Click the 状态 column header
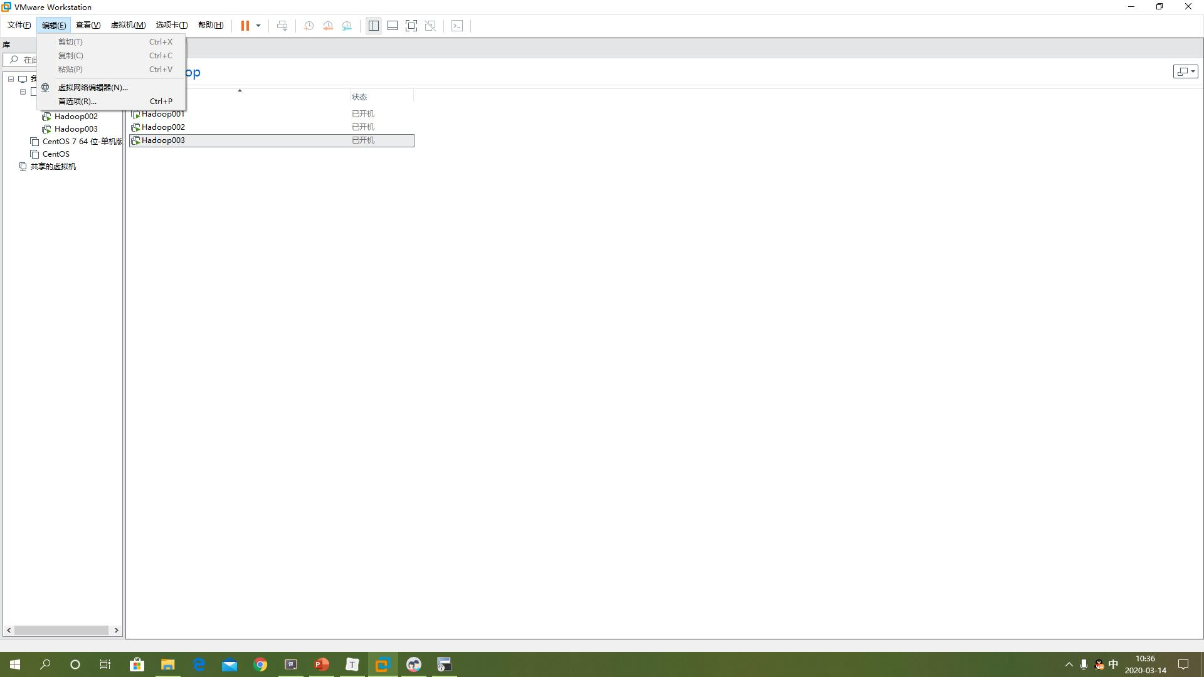 point(381,97)
